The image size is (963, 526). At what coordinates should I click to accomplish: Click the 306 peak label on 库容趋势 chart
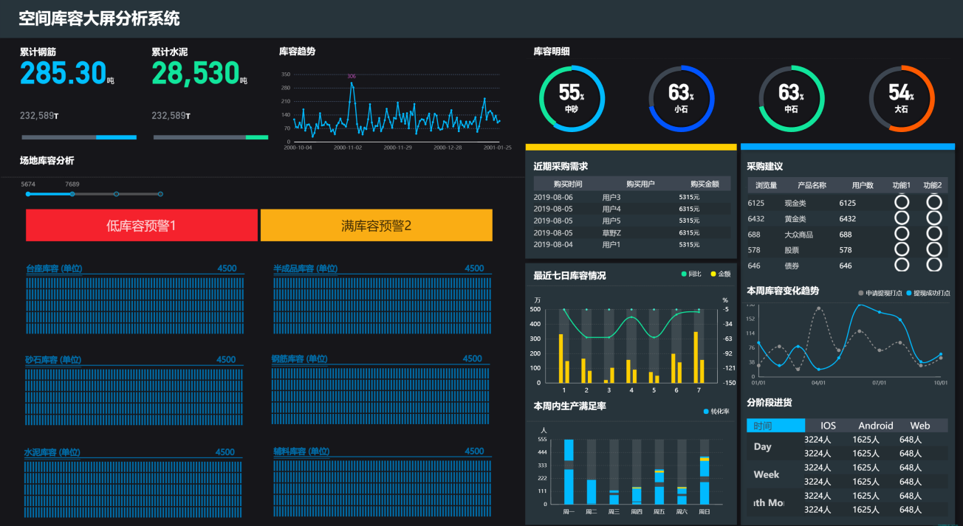click(x=352, y=76)
